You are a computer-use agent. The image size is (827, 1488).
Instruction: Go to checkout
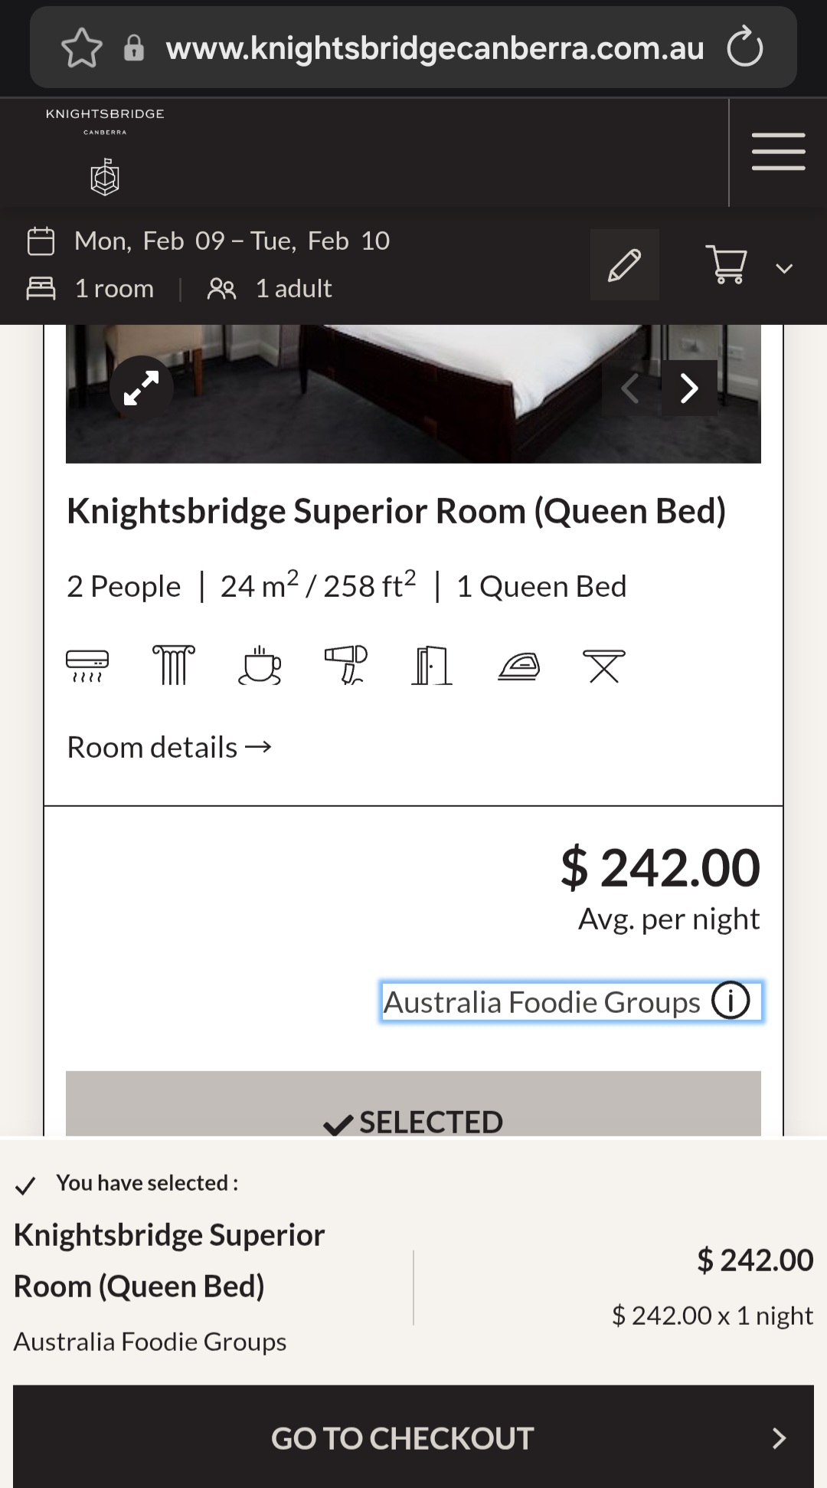[413, 1438]
